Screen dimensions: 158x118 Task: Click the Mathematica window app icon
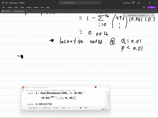point(23,88)
